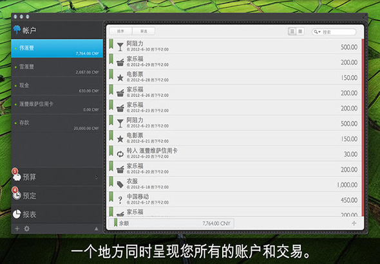Open the 预定 scheduled section
380x264 pixels.
57,195
